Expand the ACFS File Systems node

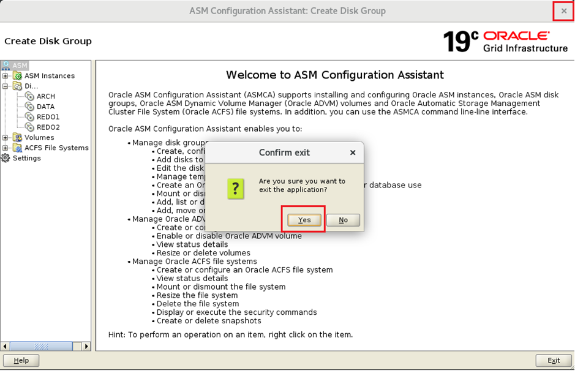(x=5, y=148)
